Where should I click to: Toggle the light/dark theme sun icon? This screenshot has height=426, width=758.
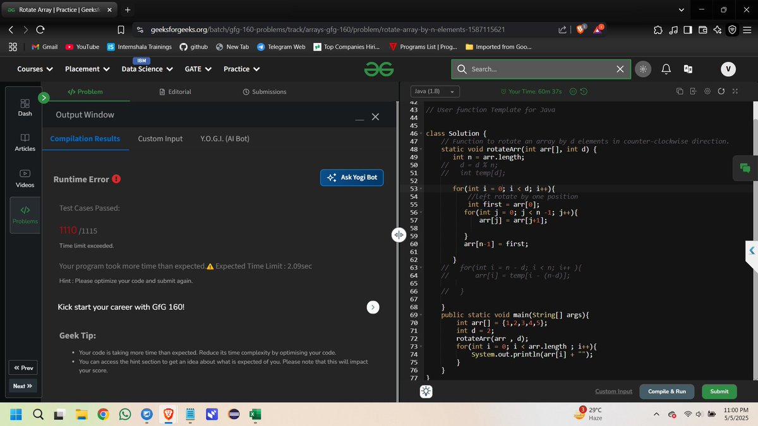[643, 69]
